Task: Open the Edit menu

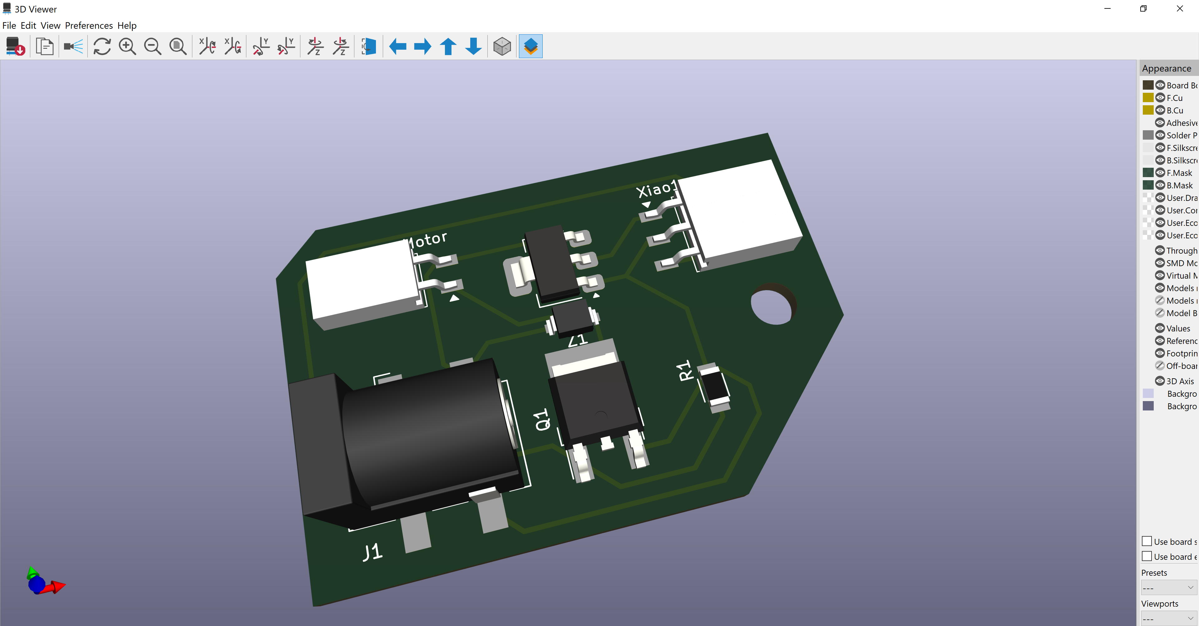Action: [28, 25]
